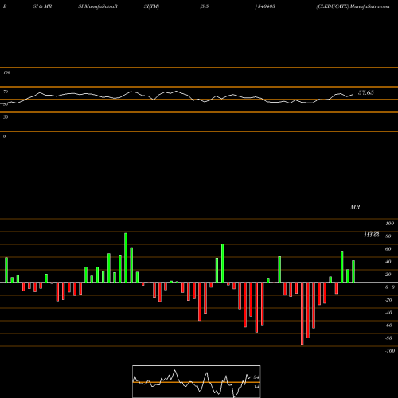Click the -40 label on MR axis
The height and width of the screenshot is (398, 398).
coord(388,313)
